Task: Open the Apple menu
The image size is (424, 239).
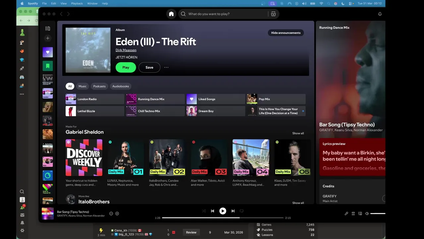Action: pos(22,3)
